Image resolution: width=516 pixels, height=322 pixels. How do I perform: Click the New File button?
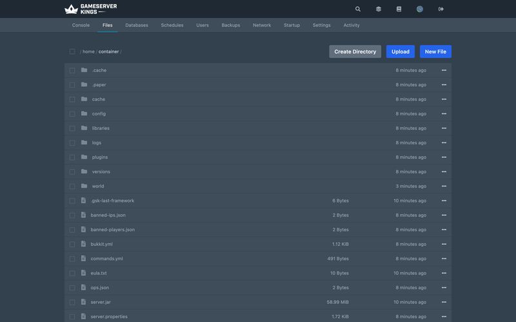tap(435, 52)
